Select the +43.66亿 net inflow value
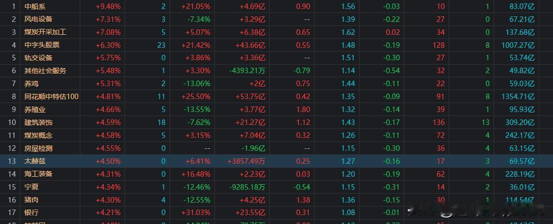This screenshot has width=553, height=224. click(250, 45)
